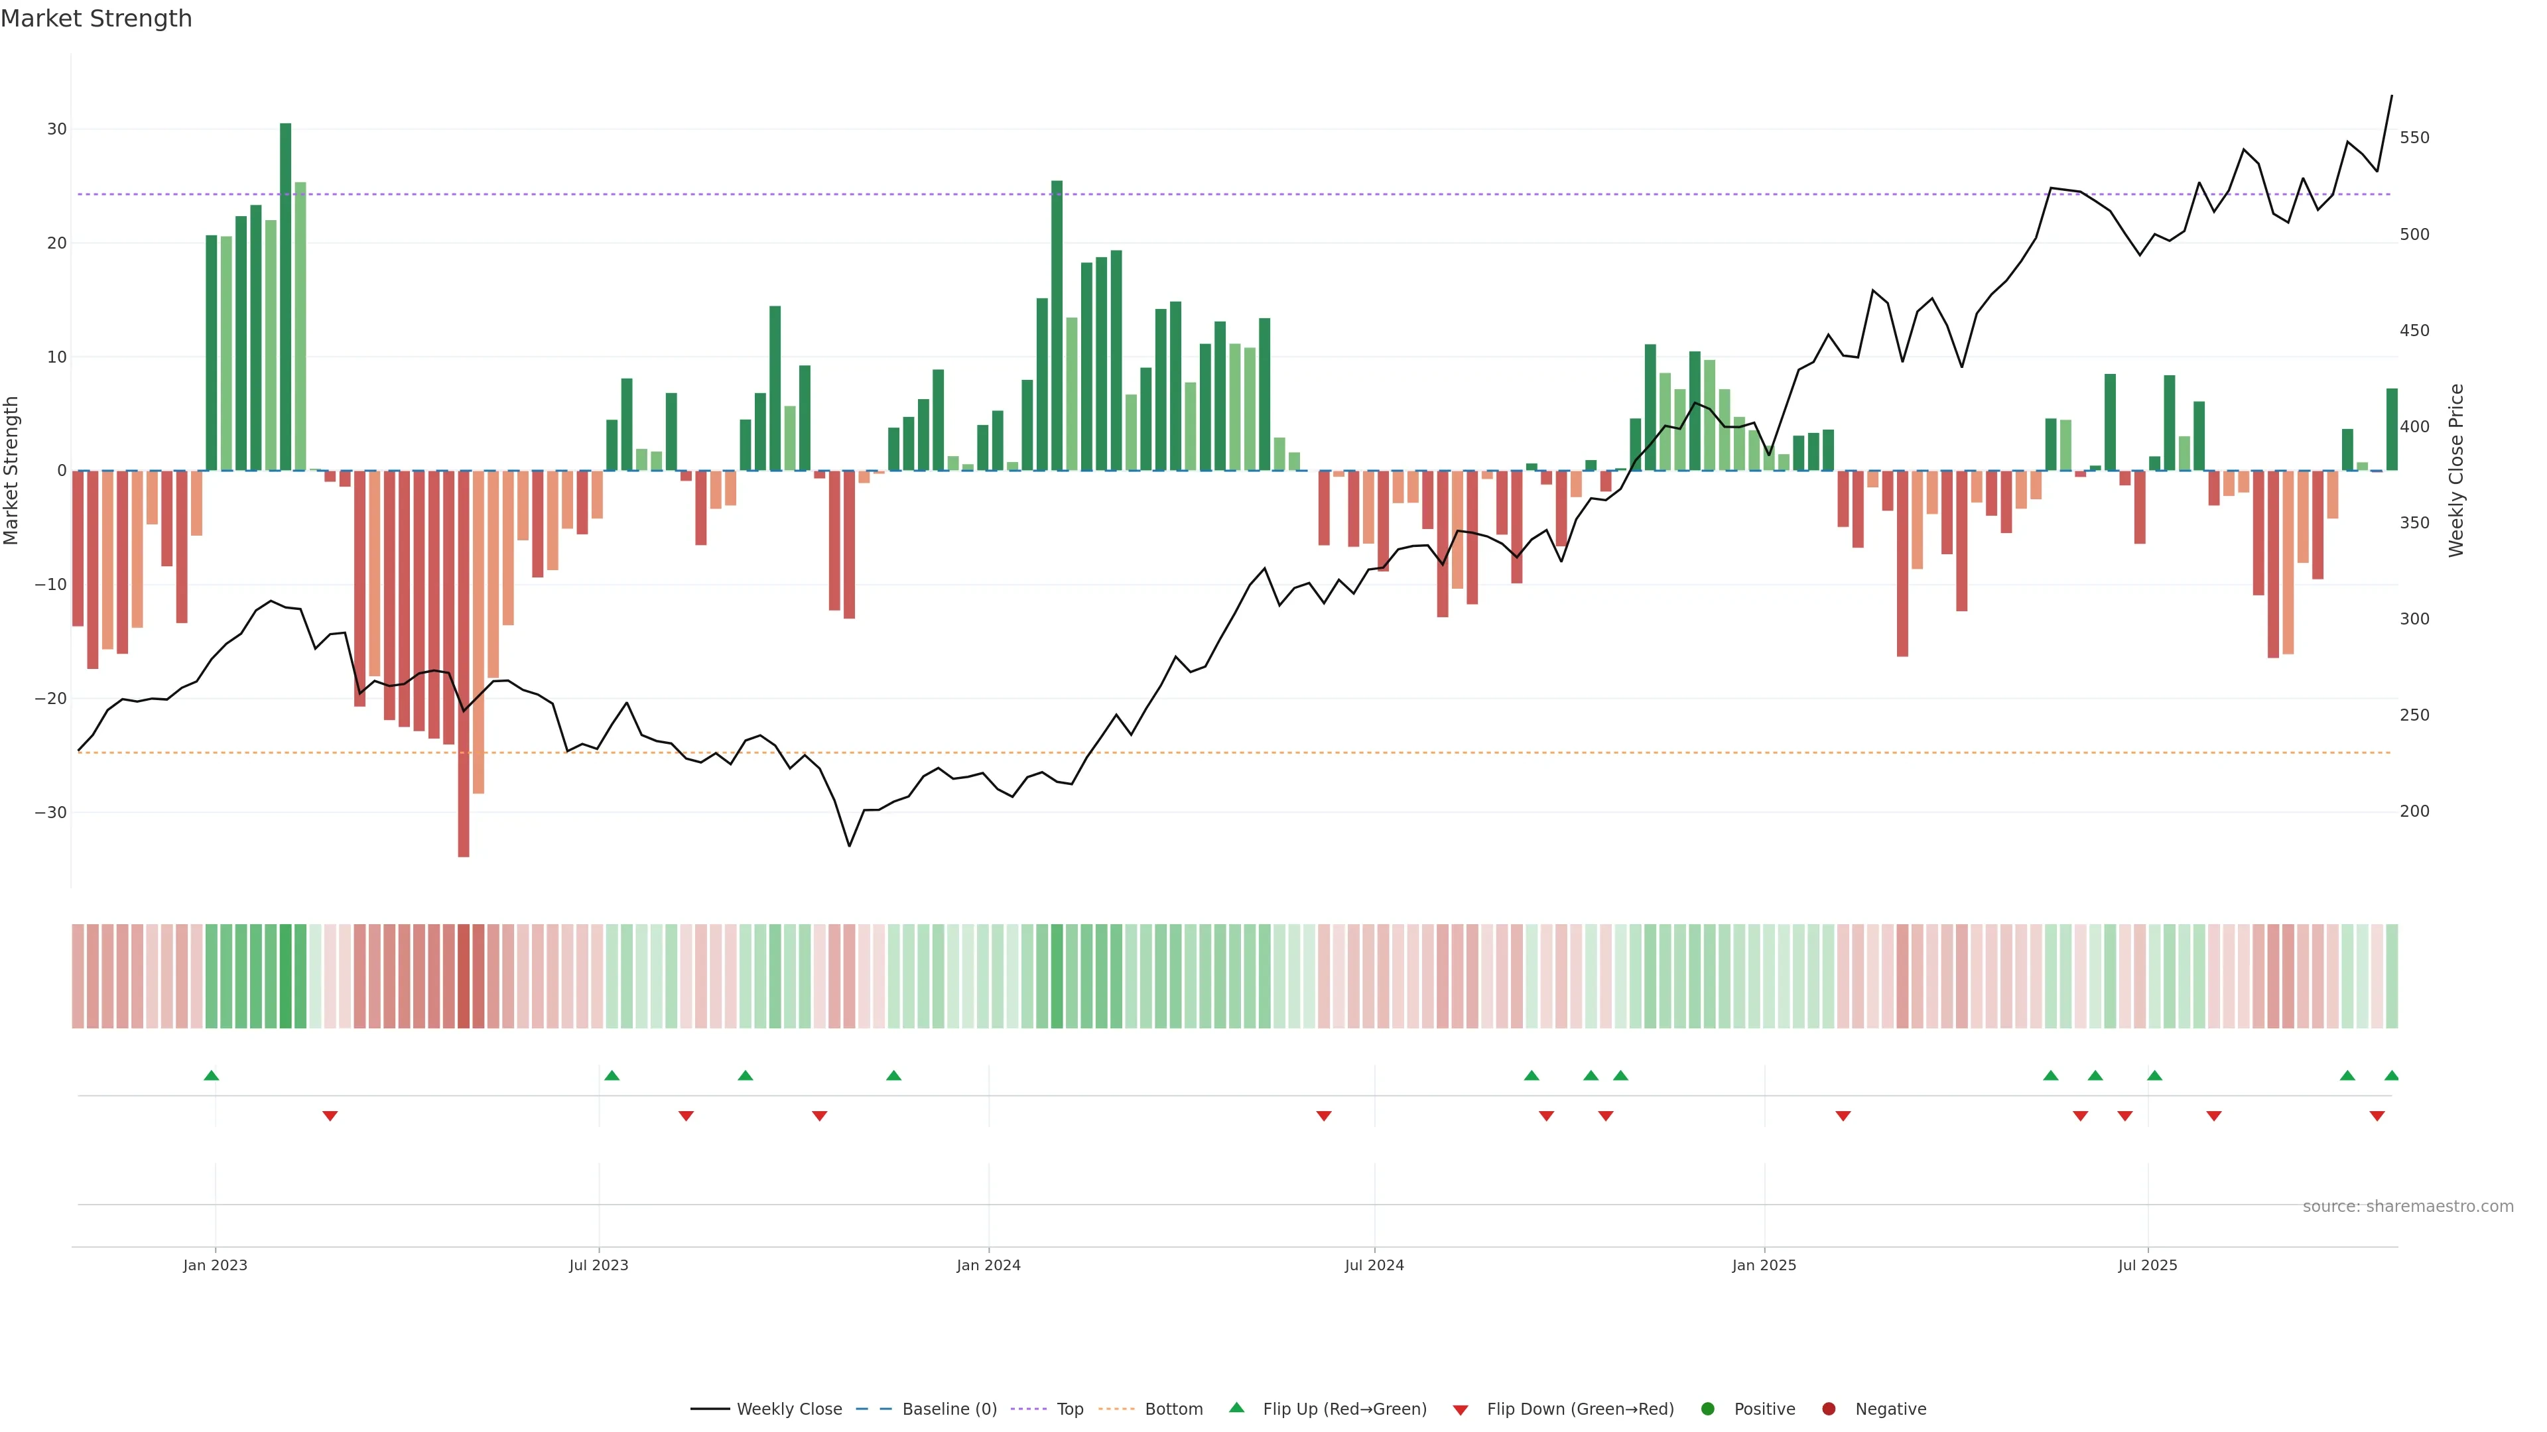Click the Flip Down legend triangle icon
Image resolution: width=2547 pixels, height=1432 pixels.
tap(1461, 1410)
